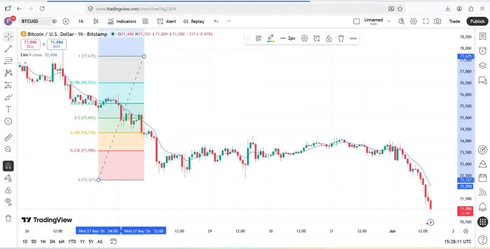This screenshot has width=490, height=249.
Task: Click the 71,086 SELL button
Action: click(30, 44)
